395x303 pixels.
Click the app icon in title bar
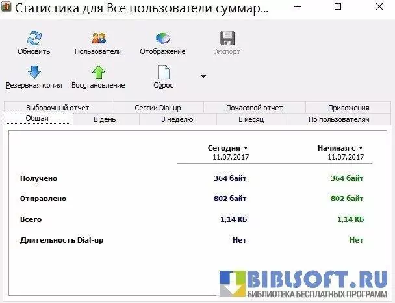coord(7,10)
